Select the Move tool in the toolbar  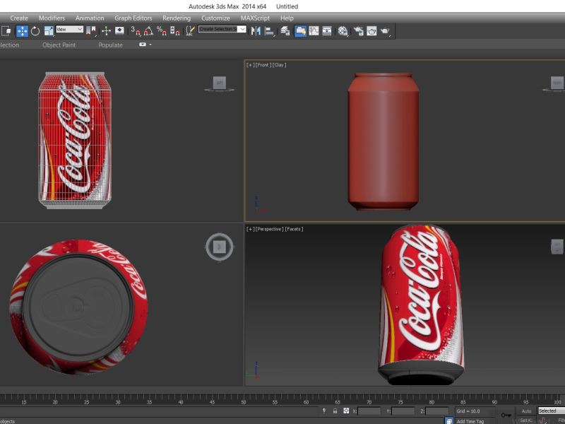pos(22,30)
